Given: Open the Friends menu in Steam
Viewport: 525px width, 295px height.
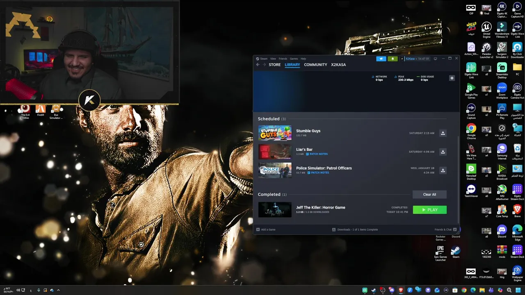Looking at the screenshot, I should pyautogui.click(x=283, y=59).
